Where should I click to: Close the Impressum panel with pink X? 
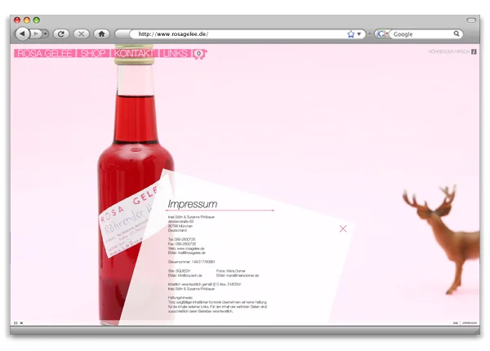click(x=343, y=229)
